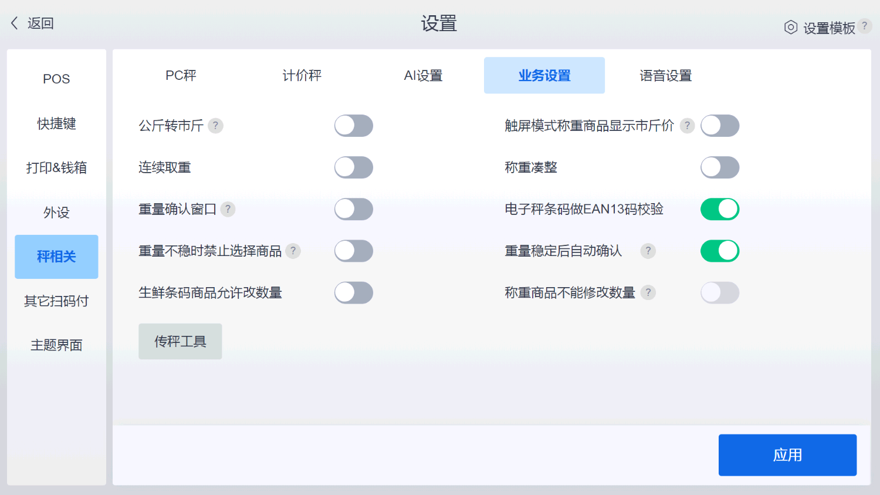Open the 传秤工具 button
The width and height of the screenshot is (880, 495).
[180, 341]
